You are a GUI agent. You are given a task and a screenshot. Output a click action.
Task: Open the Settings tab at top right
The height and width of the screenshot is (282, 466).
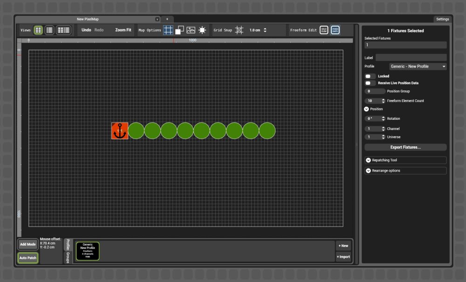click(442, 19)
